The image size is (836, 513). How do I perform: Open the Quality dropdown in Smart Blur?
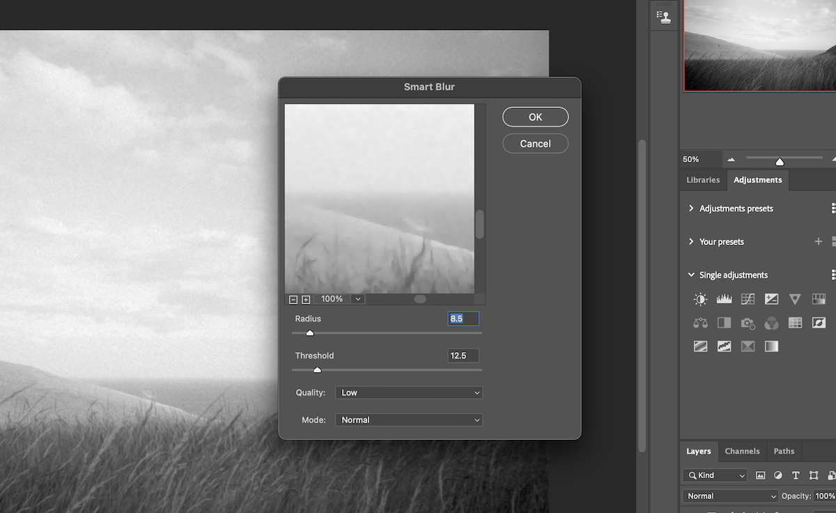point(408,392)
